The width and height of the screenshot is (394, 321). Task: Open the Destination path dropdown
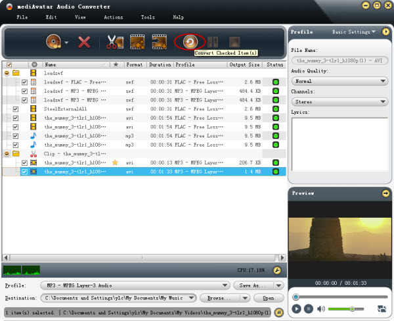[118, 298]
